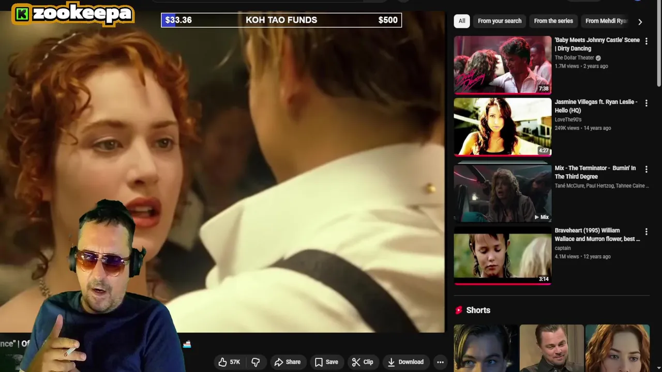This screenshot has height=372, width=662.
Task: Click the Shorts section icon
Action: pyautogui.click(x=458, y=310)
